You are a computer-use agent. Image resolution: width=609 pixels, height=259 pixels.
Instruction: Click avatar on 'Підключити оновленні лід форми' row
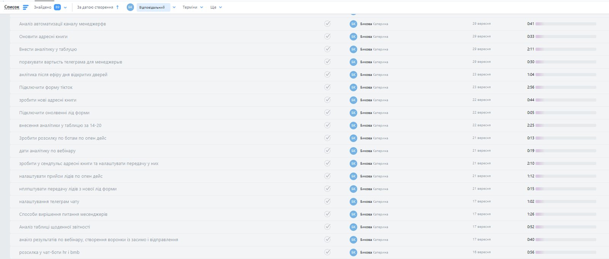point(353,113)
